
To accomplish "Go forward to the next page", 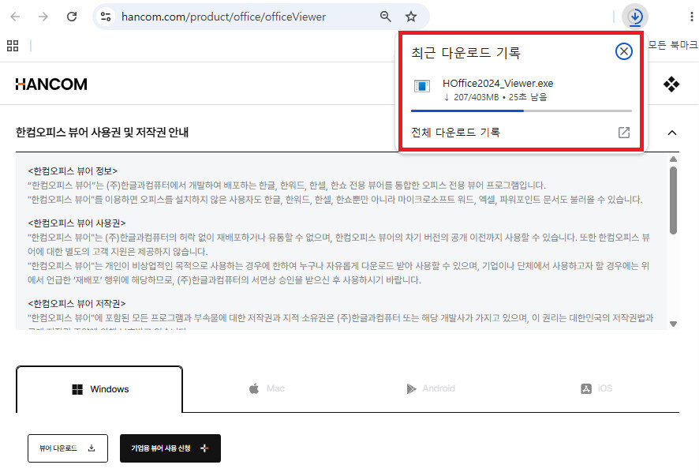I will [x=43, y=17].
